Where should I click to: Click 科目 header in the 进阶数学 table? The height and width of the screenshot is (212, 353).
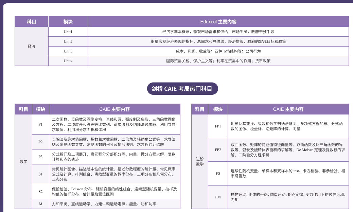[200, 109]
